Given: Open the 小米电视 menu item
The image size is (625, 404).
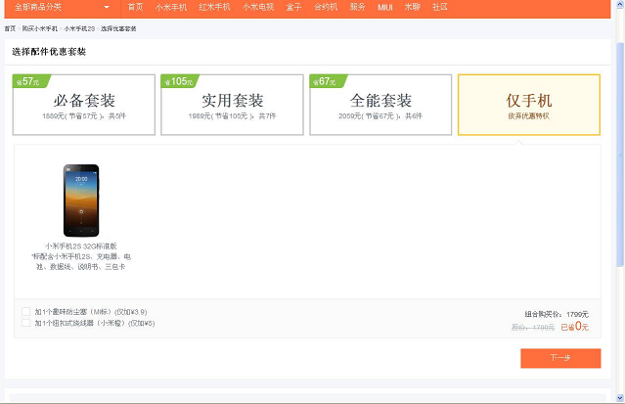Looking at the screenshot, I should point(258,7).
